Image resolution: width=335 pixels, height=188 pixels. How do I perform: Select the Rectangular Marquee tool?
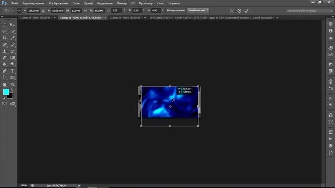point(5,25)
